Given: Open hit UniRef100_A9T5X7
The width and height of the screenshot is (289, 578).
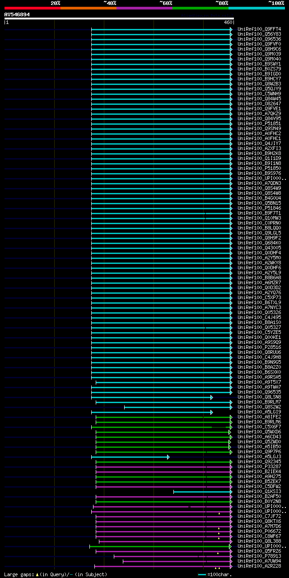Looking at the screenshot, I should pos(259,382).
